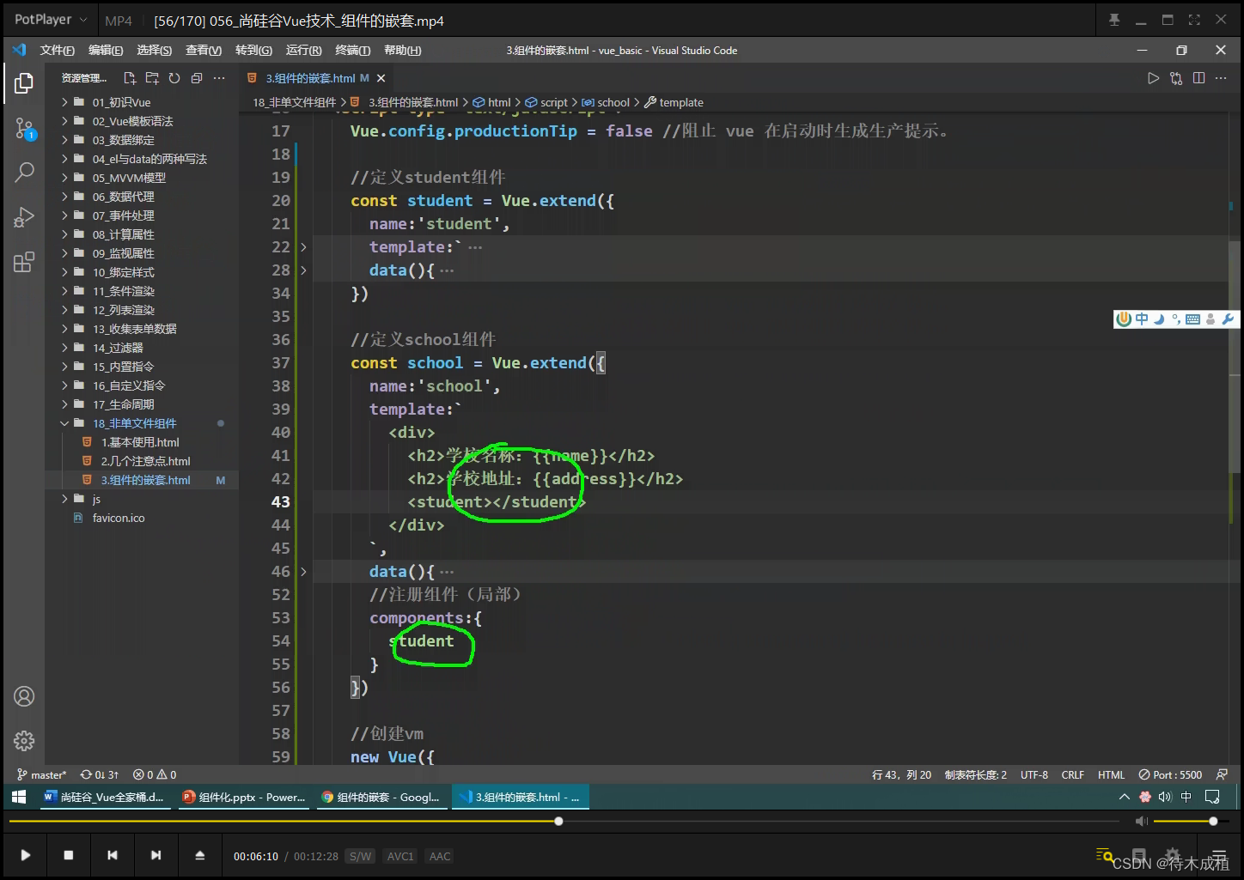
Task: Open 1.基本使用.html file
Action: click(142, 442)
